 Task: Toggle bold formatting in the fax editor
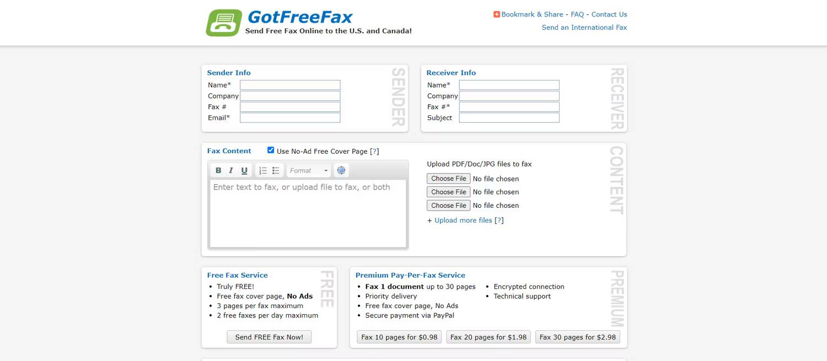218,170
